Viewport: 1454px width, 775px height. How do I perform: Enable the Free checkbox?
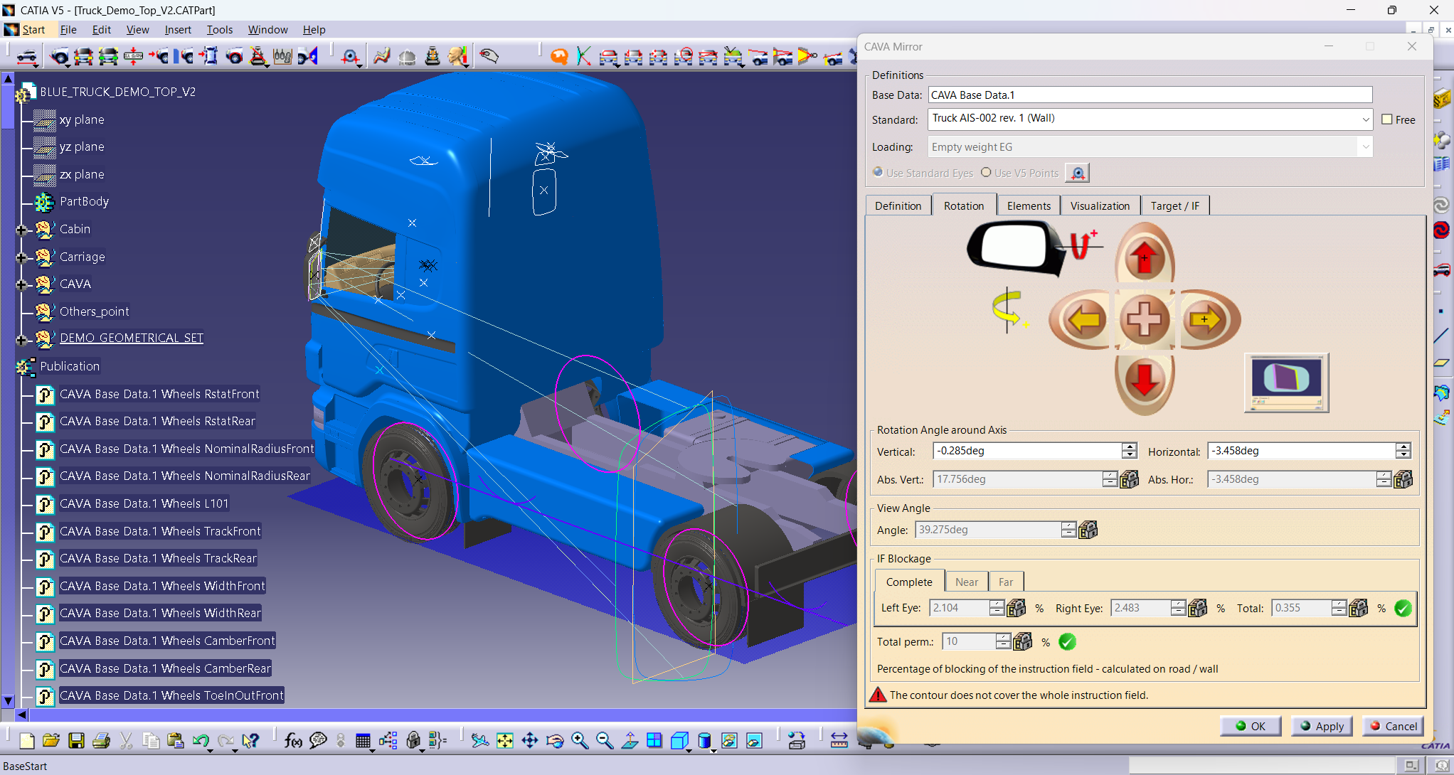coord(1386,119)
